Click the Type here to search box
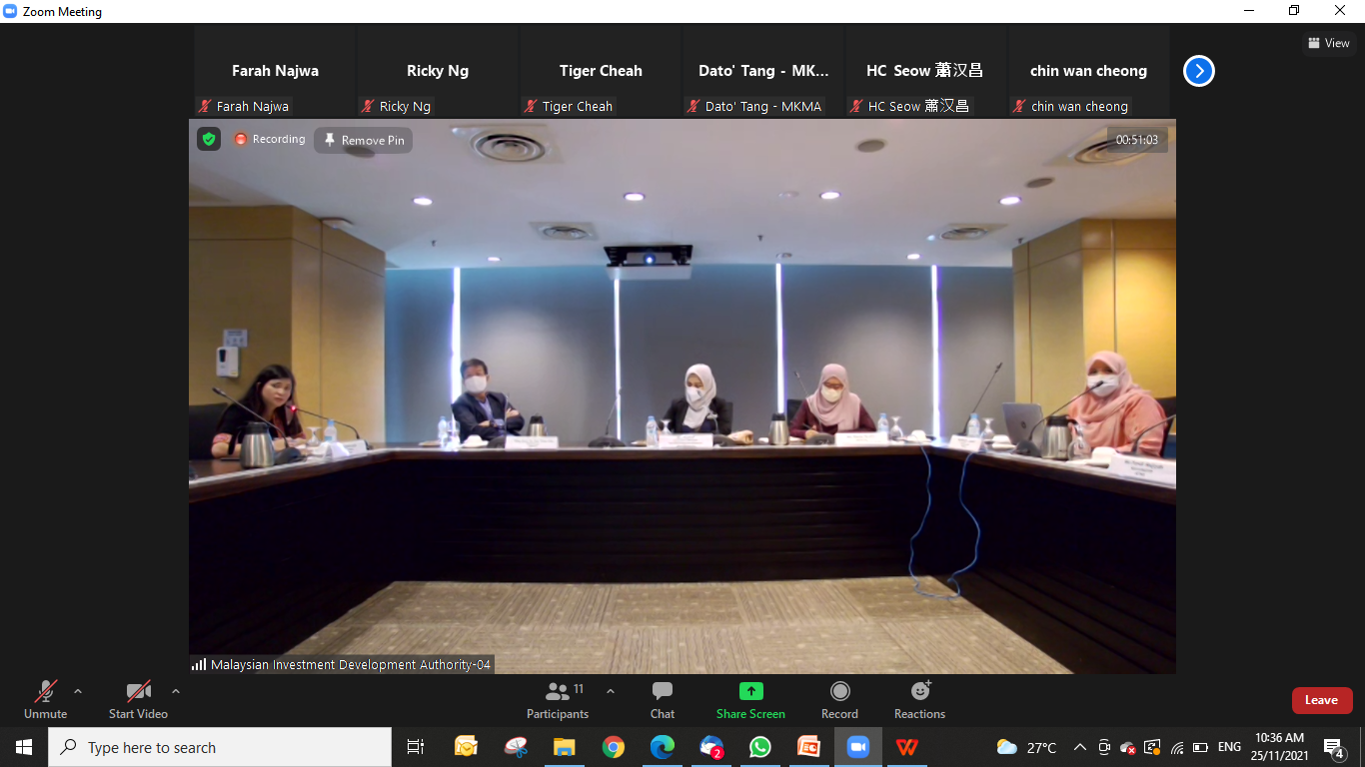The width and height of the screenshot is (1365, 767). [220, 747]
